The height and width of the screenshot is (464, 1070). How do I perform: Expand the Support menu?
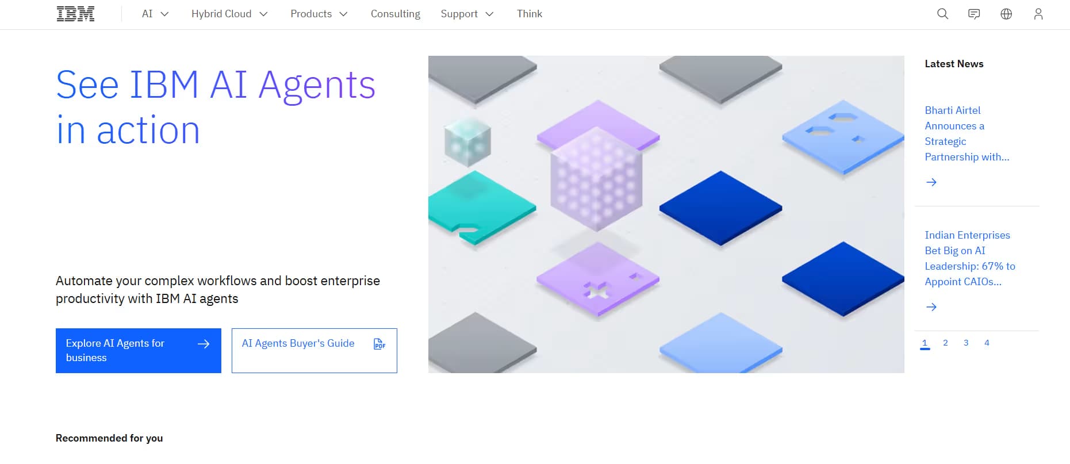pos(467,14)
